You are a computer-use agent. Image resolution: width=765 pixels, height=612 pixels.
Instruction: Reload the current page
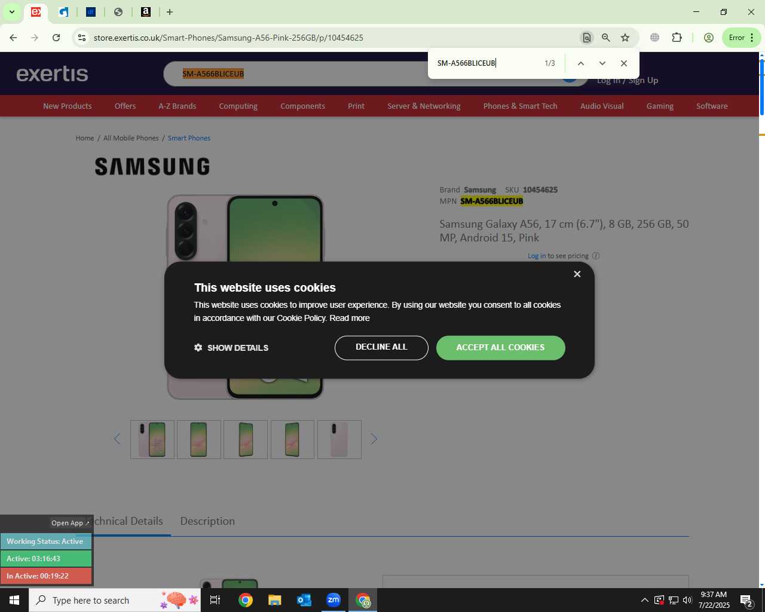click(x=56, y=38)
